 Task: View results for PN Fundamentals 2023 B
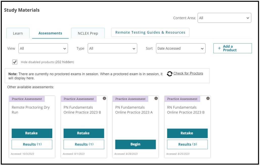tap(84, 145)
